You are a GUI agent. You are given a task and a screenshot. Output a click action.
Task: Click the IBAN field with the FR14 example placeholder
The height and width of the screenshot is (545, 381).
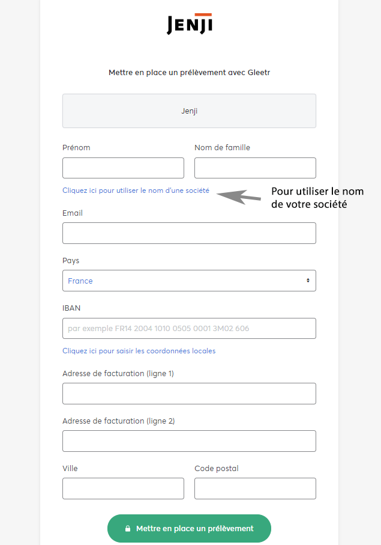tap(189, 329)
